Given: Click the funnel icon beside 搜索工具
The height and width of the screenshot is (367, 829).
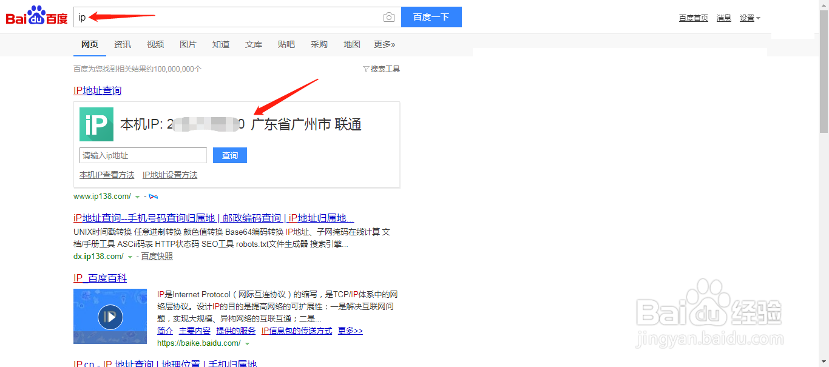Looking at the screenshot, I should (x=366, y=69).
